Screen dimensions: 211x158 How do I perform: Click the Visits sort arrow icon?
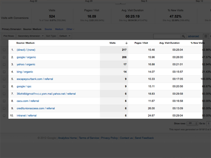126,43
